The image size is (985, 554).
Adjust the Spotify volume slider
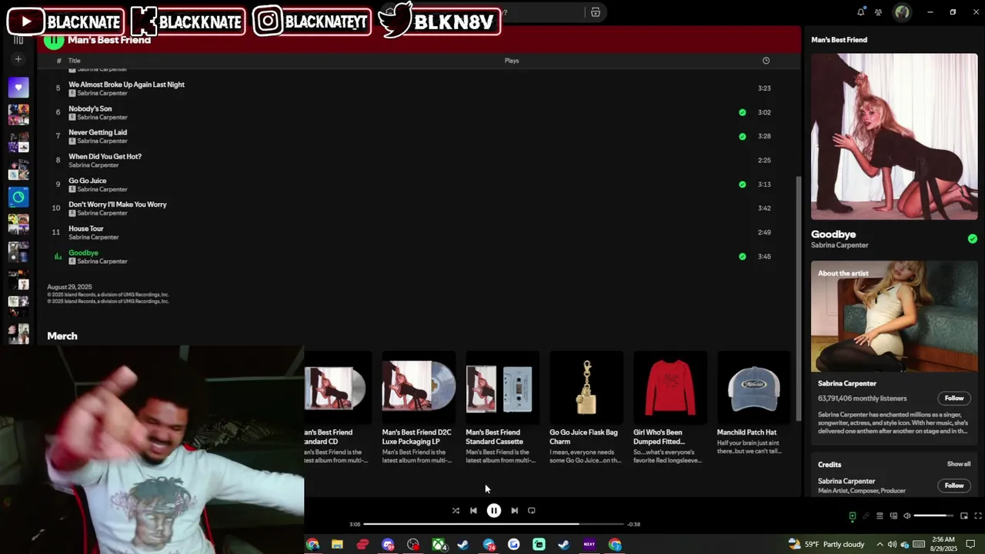click(933, 516)
